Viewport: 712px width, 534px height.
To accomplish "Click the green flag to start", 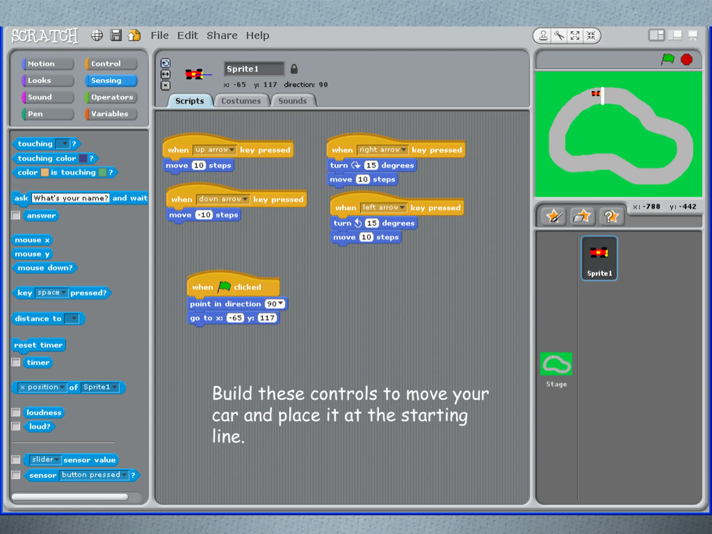I will (668, 59).
